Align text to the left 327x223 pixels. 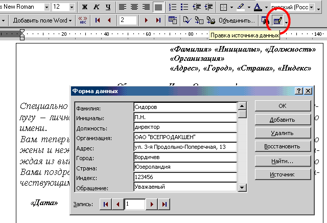pos(123,7)
